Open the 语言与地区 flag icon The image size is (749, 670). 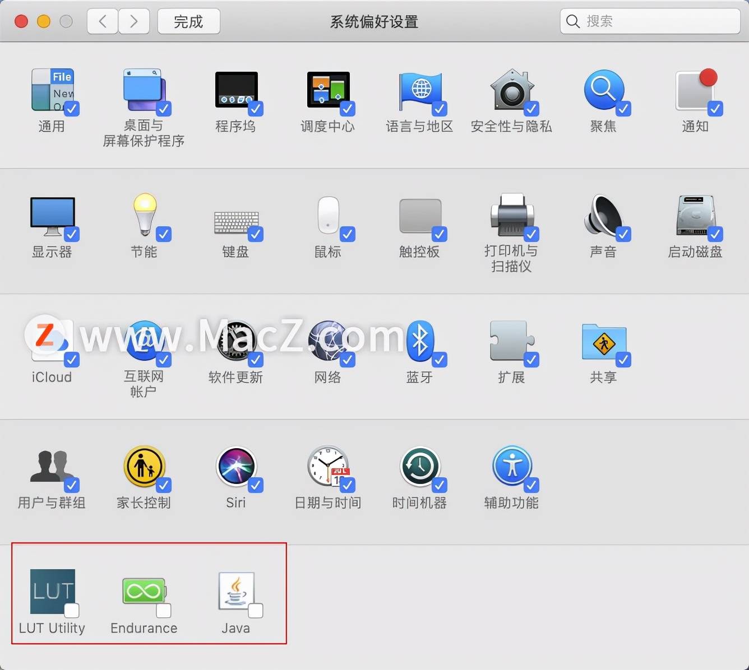pyautogui.click(x=420, y=91)
